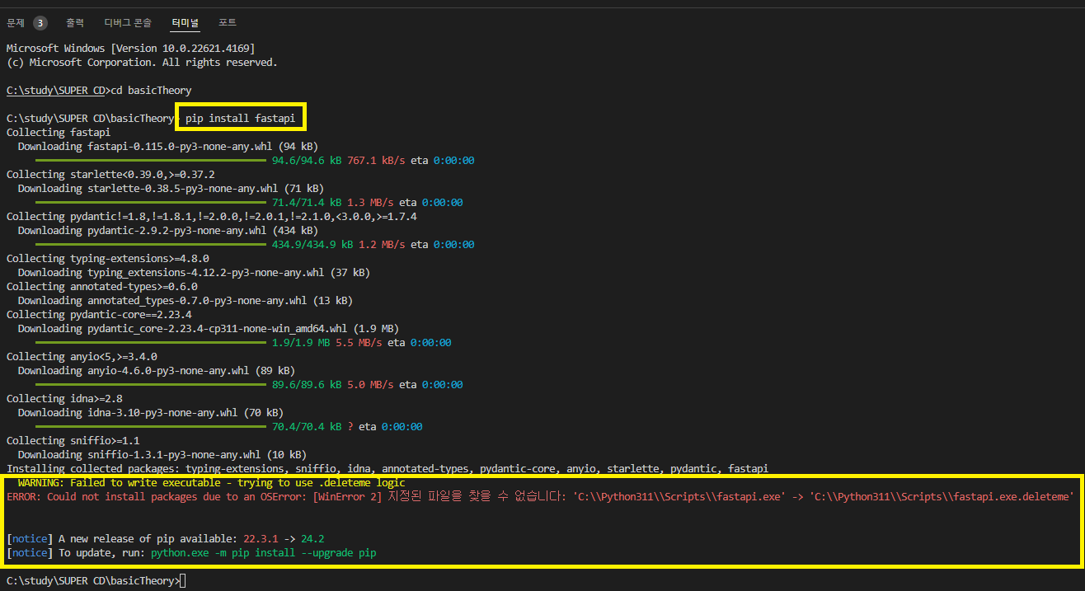Viewport: 1085px width, 591px height.
Task: Click the Microsoft Corporation copyright line
Action: [x=142, y=62]
